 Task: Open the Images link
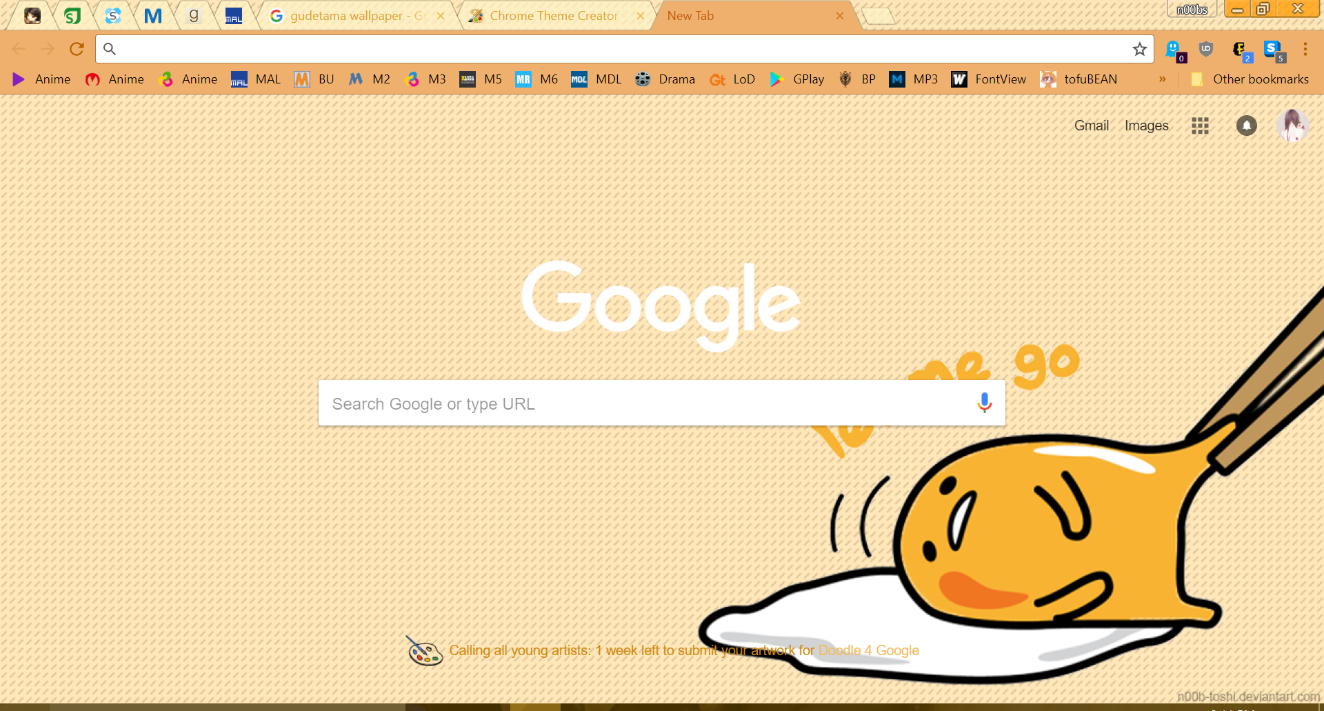[x=1146, y=126]
